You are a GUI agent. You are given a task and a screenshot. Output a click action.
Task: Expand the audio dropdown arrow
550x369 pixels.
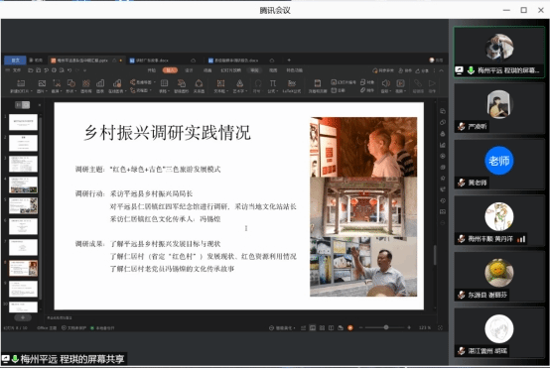[390, 91]
